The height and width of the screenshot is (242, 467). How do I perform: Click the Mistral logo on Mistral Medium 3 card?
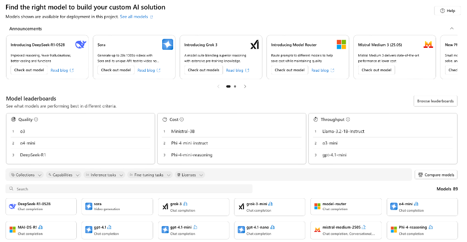click(x=428, y=45)
